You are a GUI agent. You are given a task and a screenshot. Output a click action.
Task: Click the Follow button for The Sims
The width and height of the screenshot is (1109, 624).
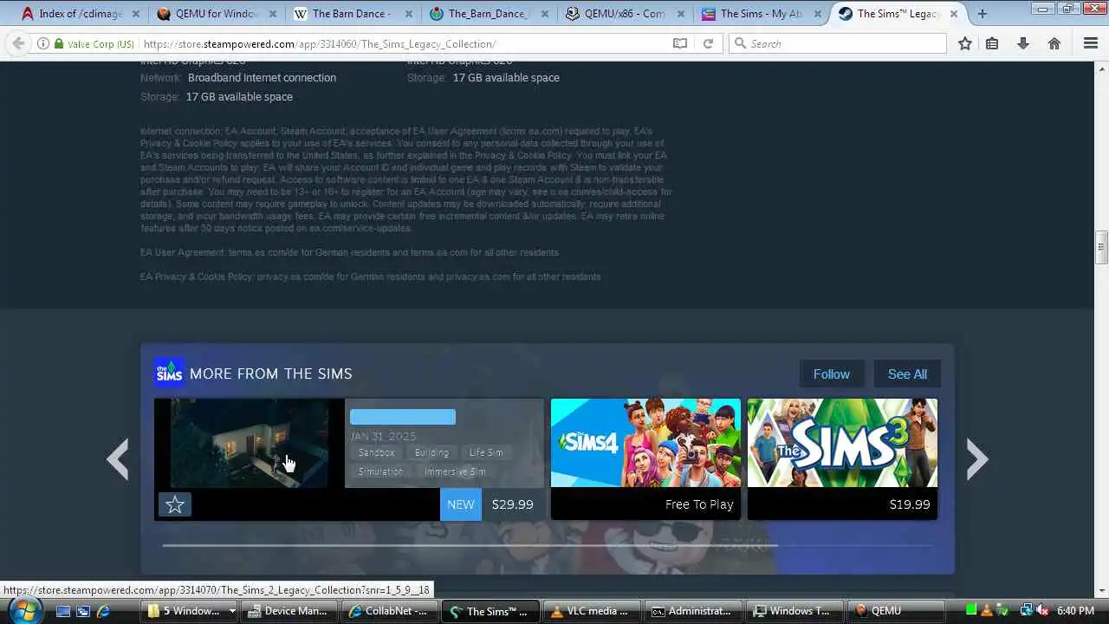tap(831, 374)
